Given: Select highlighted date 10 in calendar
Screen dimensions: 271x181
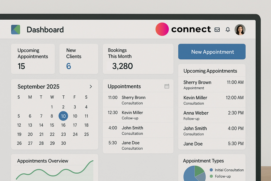Looking at the screenshot, I should point(63,116).
